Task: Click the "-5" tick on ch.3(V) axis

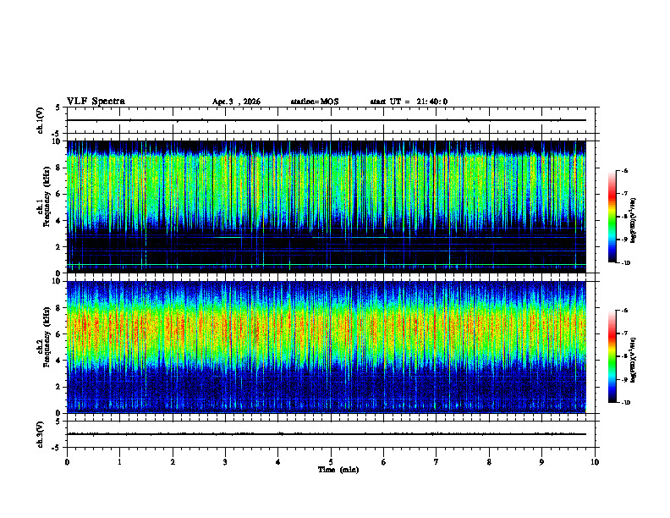Action: click(57, 448)
